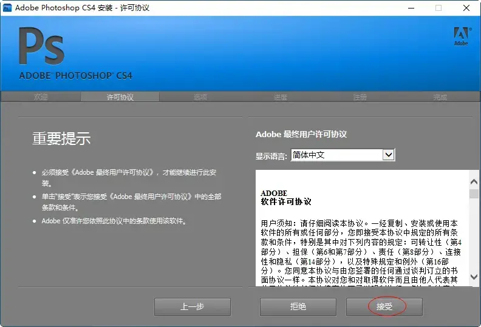Close the installer window
This screenshot has width=481, height=327.
click(466, 8)
